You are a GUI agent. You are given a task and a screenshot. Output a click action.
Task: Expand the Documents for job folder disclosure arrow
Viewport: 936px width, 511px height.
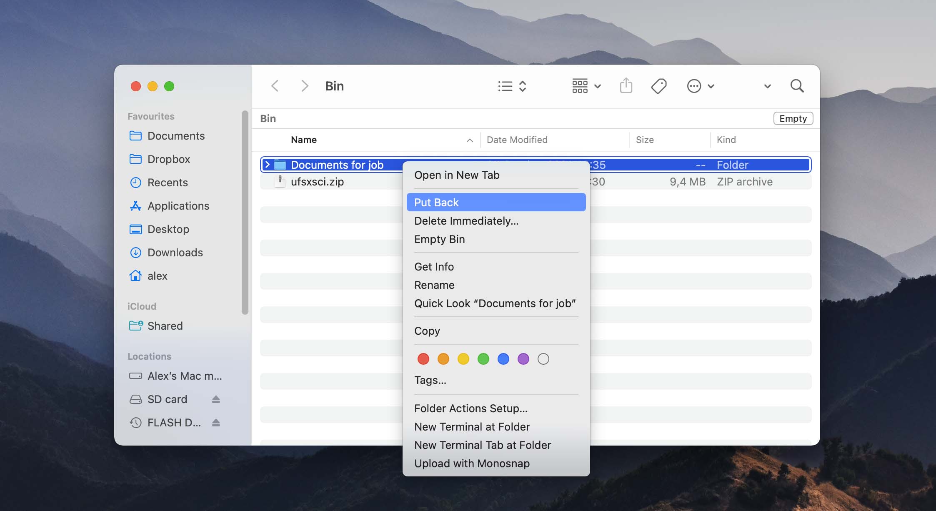tap(268, 165)
